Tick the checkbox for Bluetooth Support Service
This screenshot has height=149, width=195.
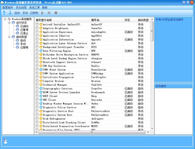(37, 62)
